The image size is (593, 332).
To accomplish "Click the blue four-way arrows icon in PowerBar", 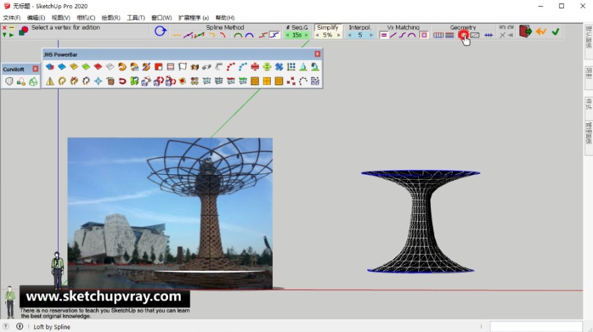I will click(98, 81).
